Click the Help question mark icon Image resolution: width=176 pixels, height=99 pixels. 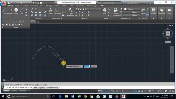click(150, 3)
